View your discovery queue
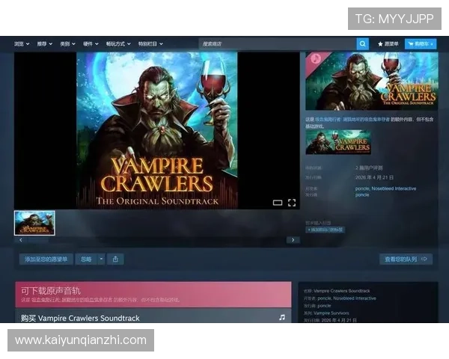 (406, 259)
